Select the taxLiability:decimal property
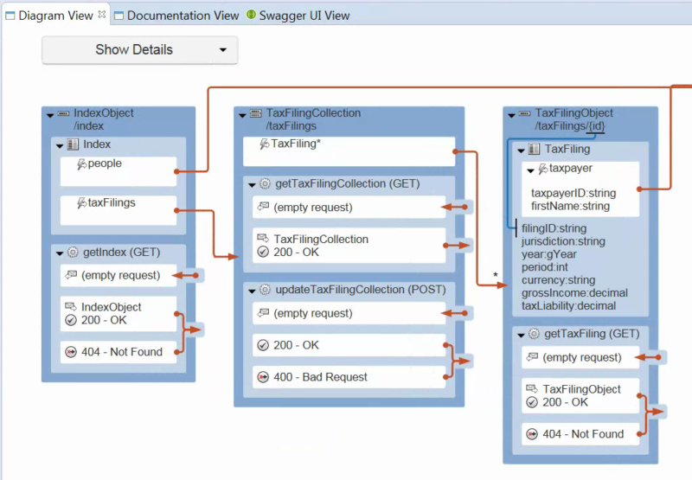692x480 pixels. (x=568, y=306)
